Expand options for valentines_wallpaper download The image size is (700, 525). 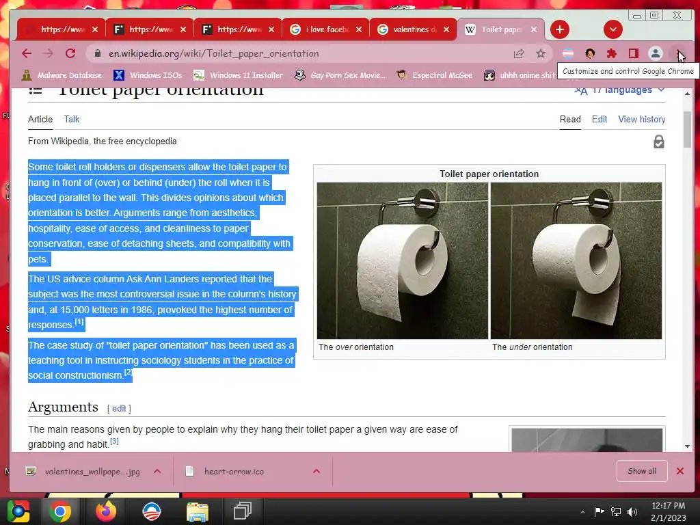point(157,472)
